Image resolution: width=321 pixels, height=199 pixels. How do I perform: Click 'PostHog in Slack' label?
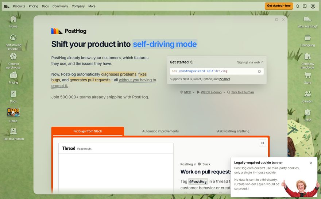[195, 164]
